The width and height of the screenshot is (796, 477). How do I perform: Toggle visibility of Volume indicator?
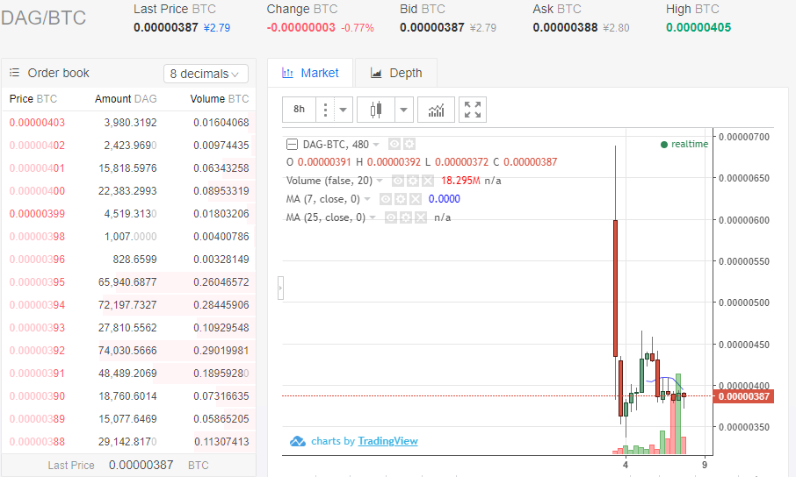point(397,181)
